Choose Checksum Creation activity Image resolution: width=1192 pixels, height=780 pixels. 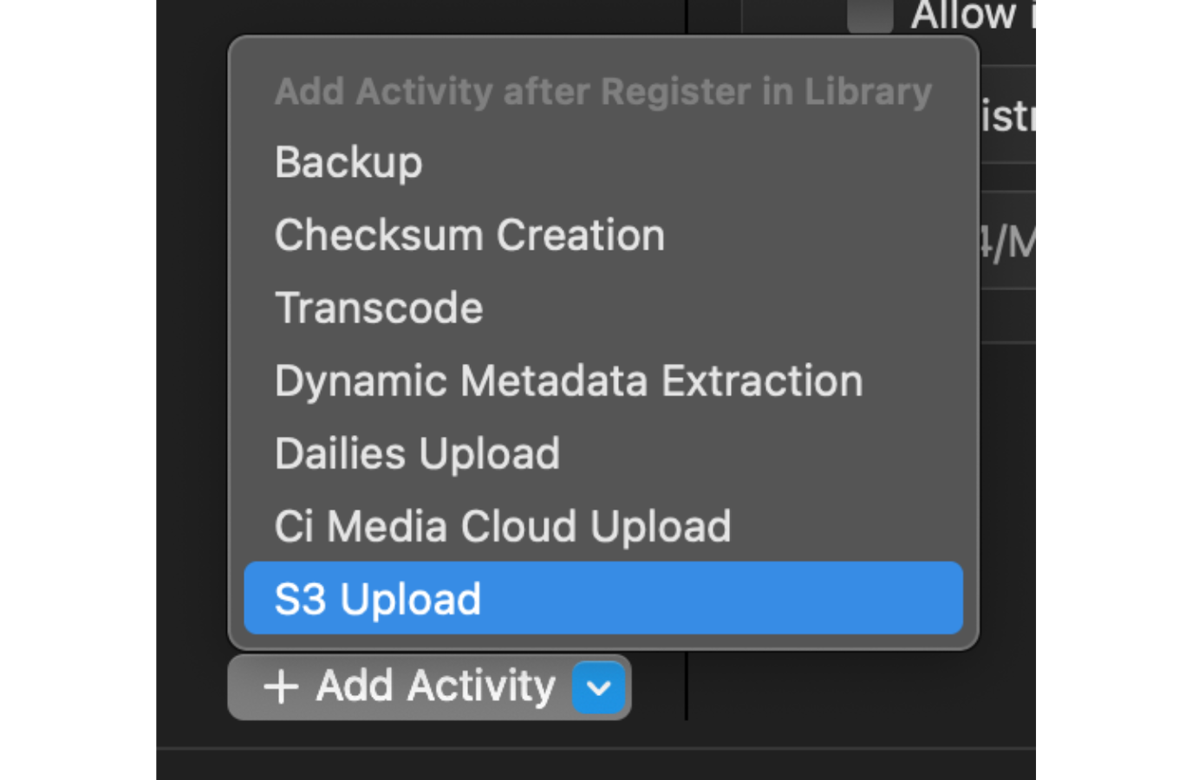click(x=469, y=236)
